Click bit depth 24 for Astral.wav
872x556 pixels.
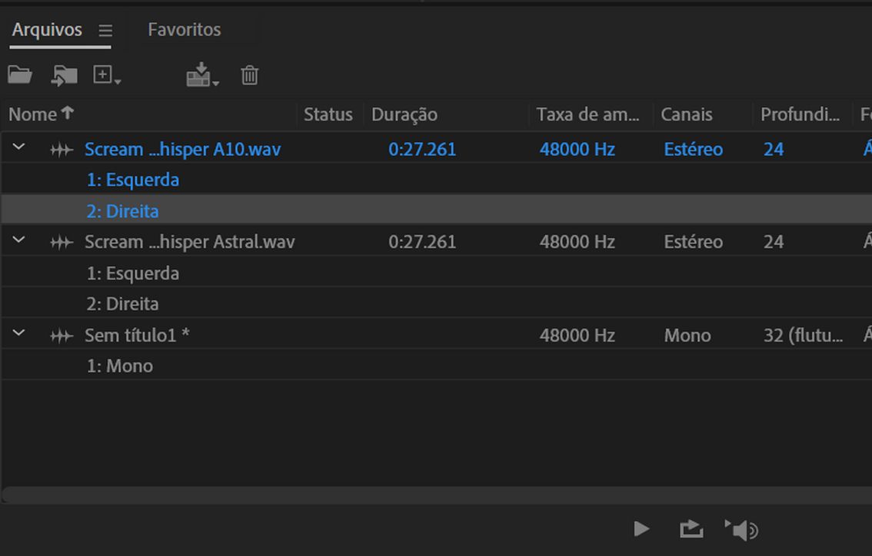point(774,242)
